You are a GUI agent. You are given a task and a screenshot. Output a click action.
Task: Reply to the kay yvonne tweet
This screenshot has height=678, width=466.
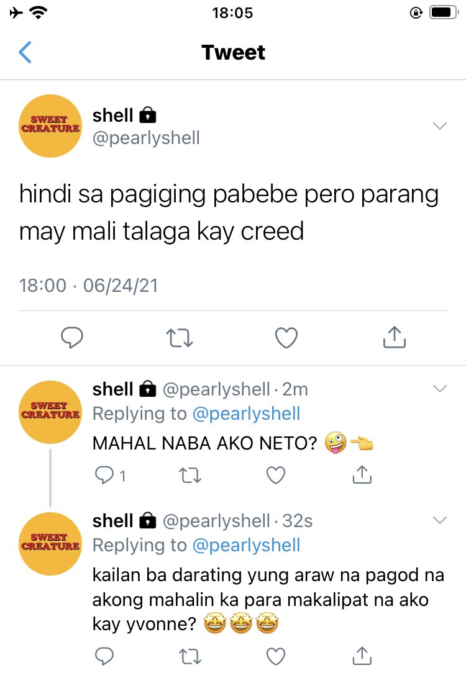pos(104,656)
